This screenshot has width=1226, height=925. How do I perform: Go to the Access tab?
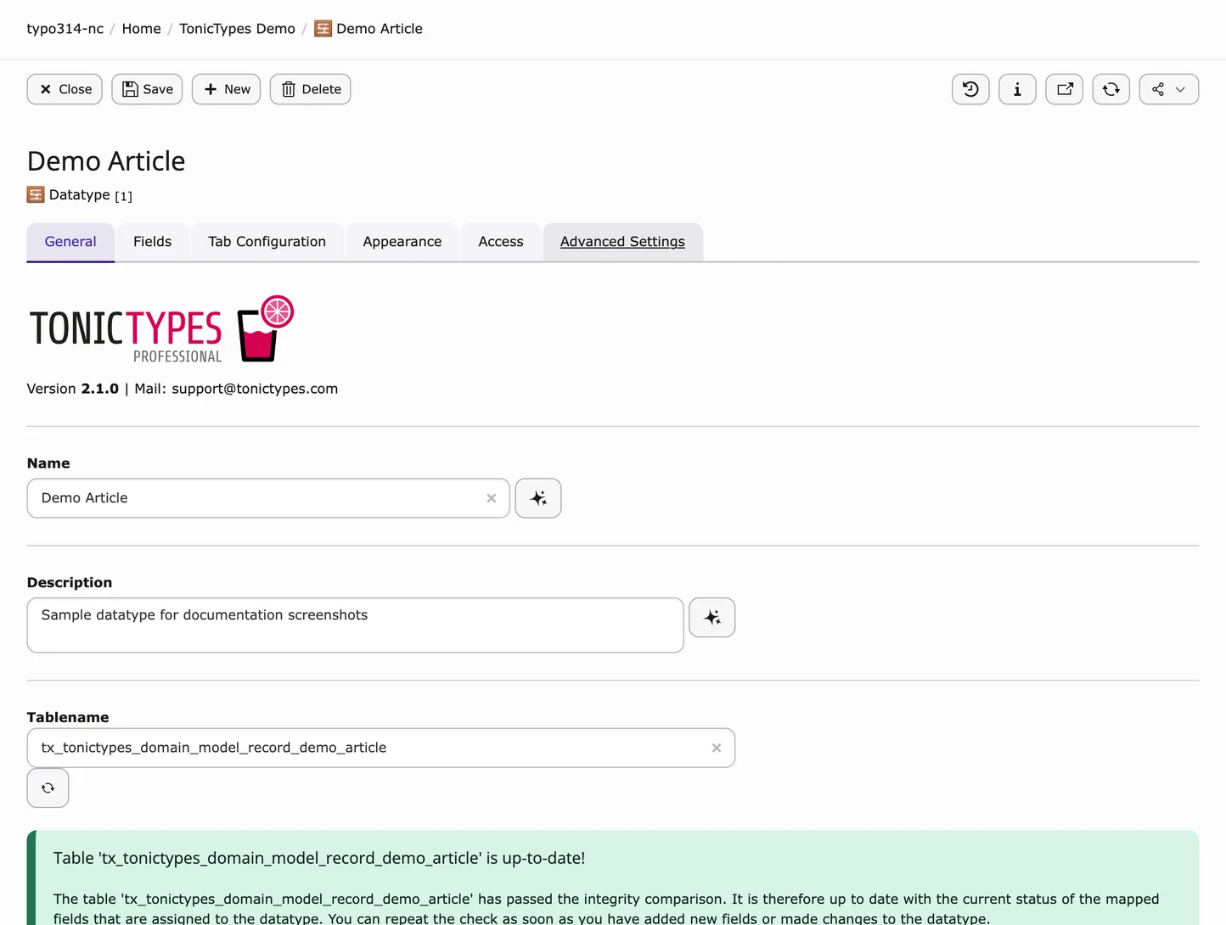pos(501,242)
